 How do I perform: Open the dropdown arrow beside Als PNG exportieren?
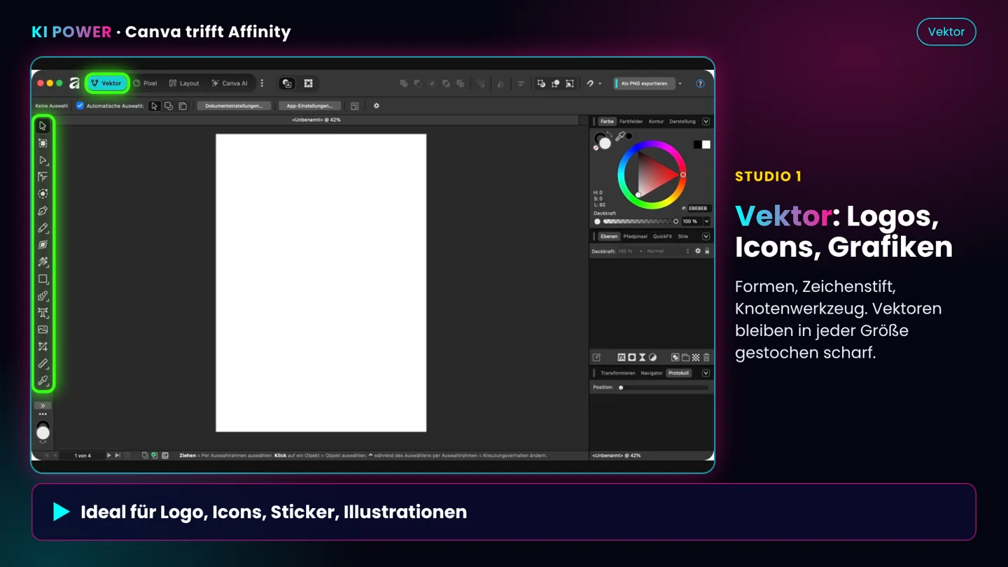680,83
